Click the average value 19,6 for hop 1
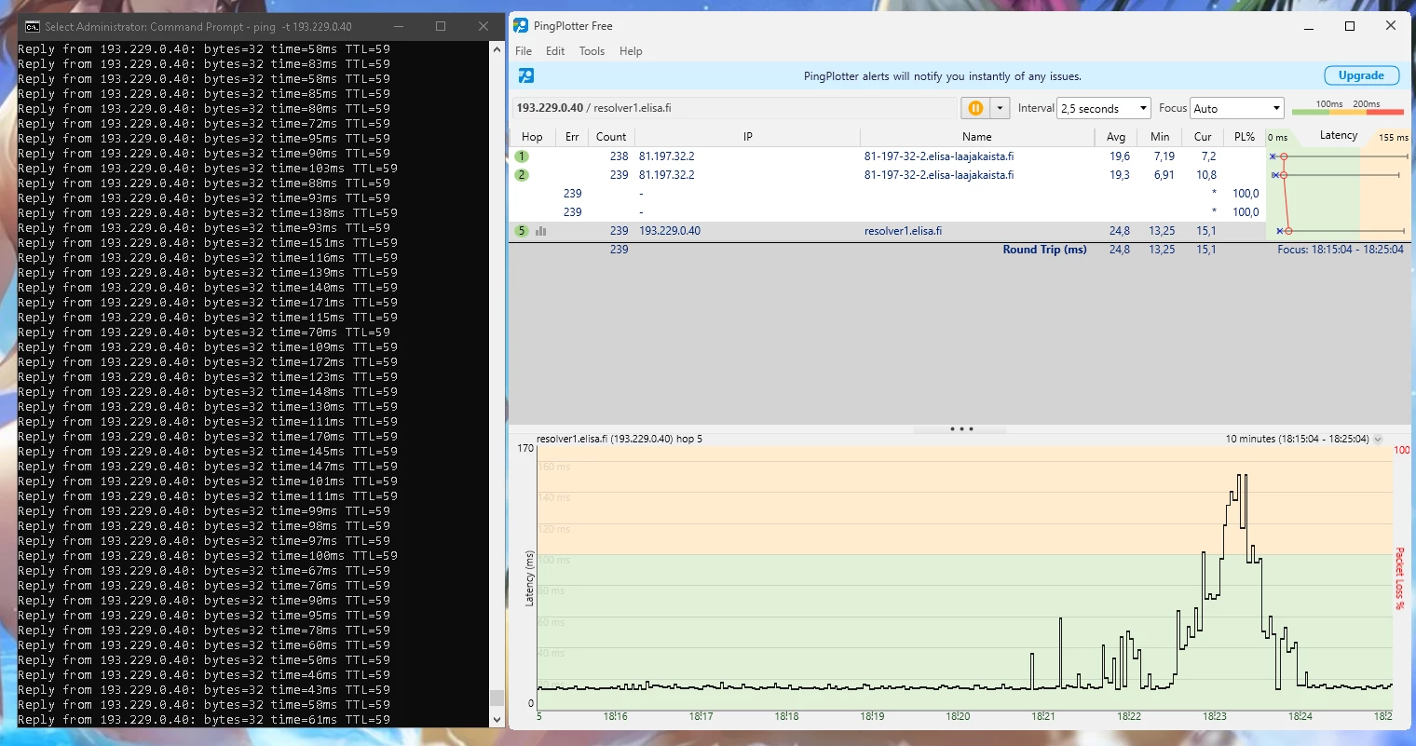This screenshot has width=1416, height=746. [x=1120, y=156]
